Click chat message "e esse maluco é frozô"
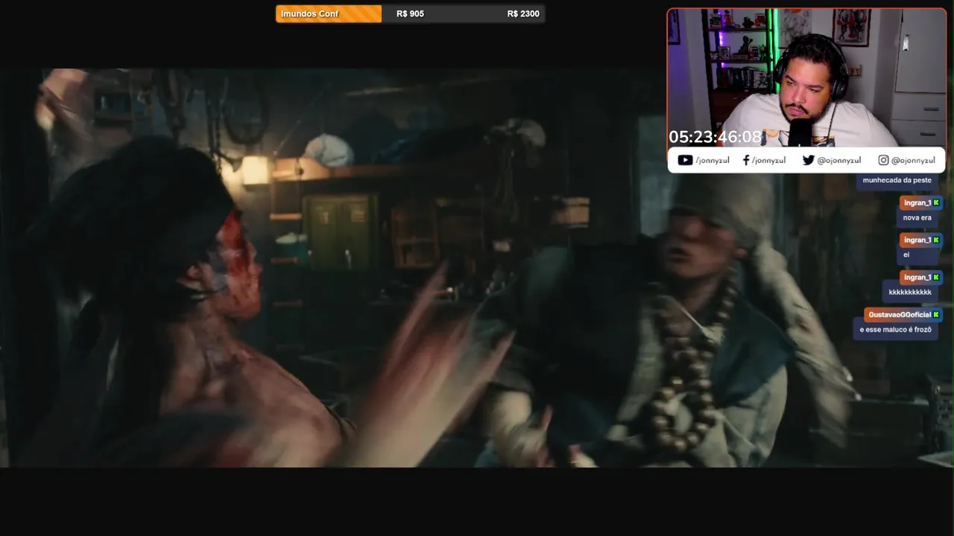This screenshot has height=536, width=954. pos(895,329)
